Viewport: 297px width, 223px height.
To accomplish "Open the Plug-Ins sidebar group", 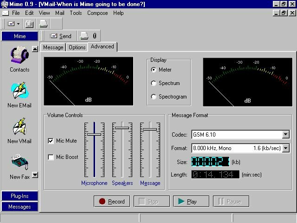I will click(x=19, y=196).
